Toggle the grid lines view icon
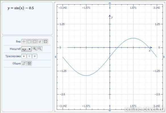The image size is (166, 113). 35,42
